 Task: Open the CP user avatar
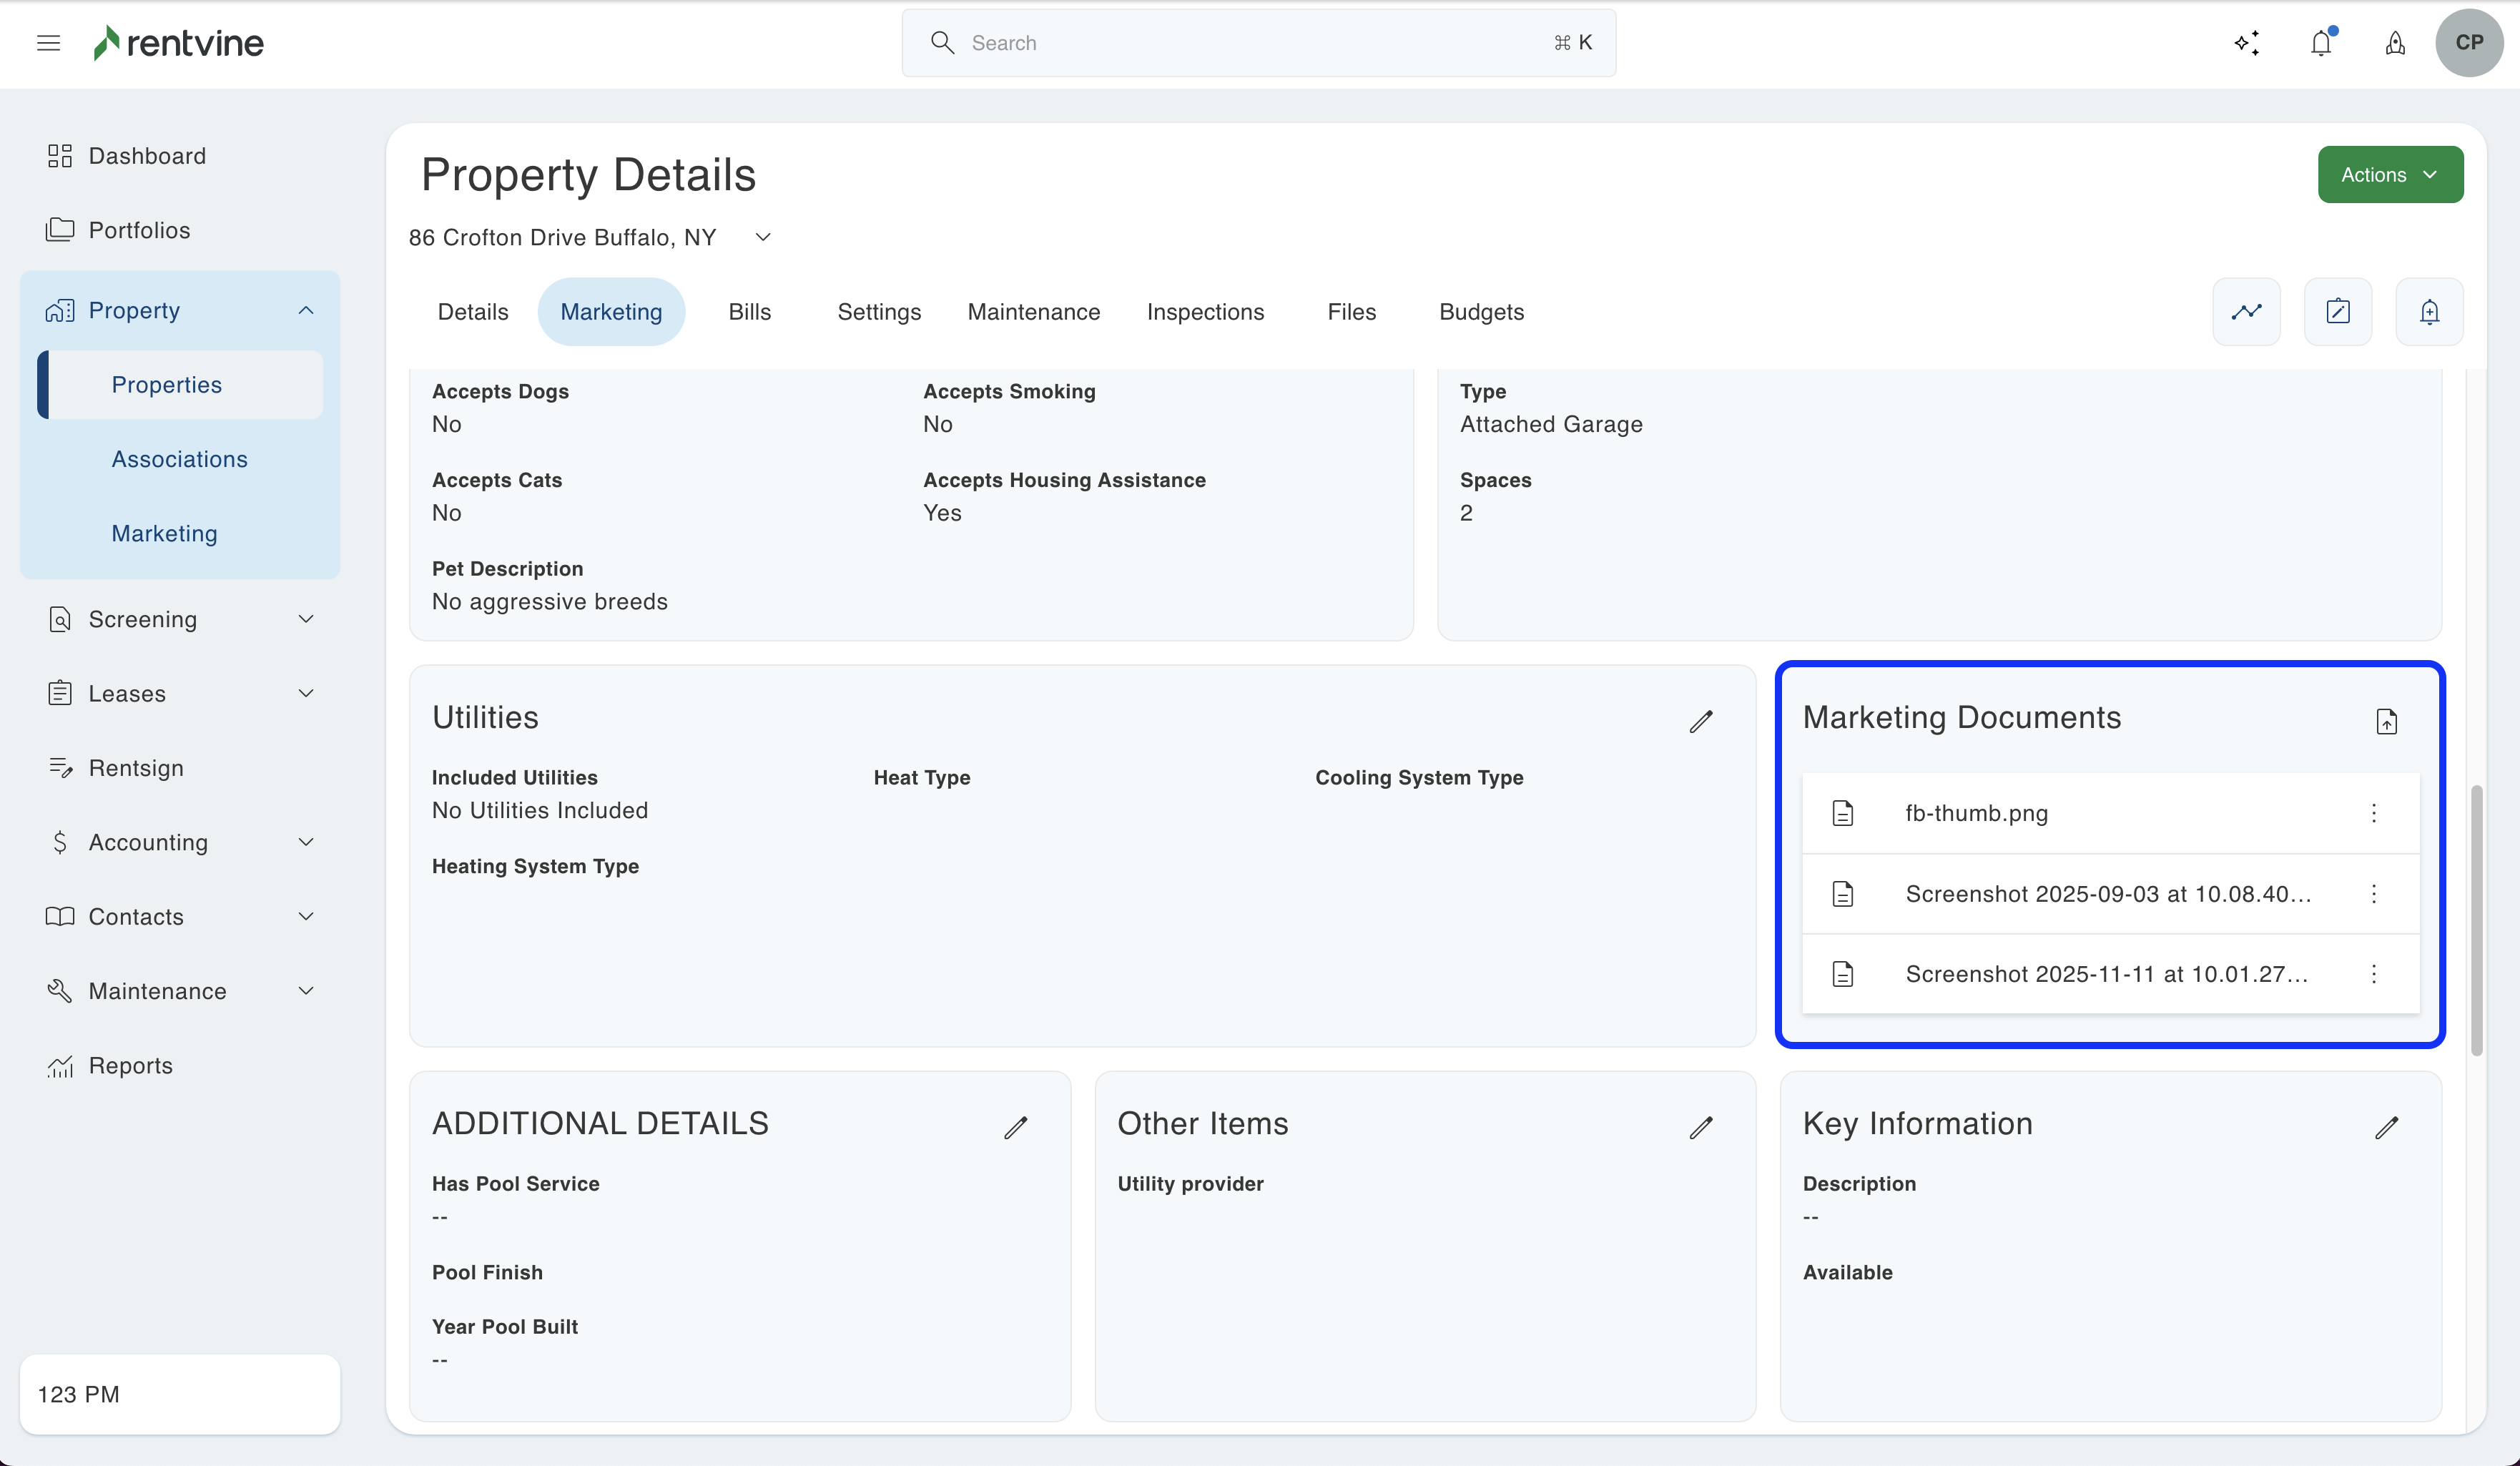[2469, 43]
